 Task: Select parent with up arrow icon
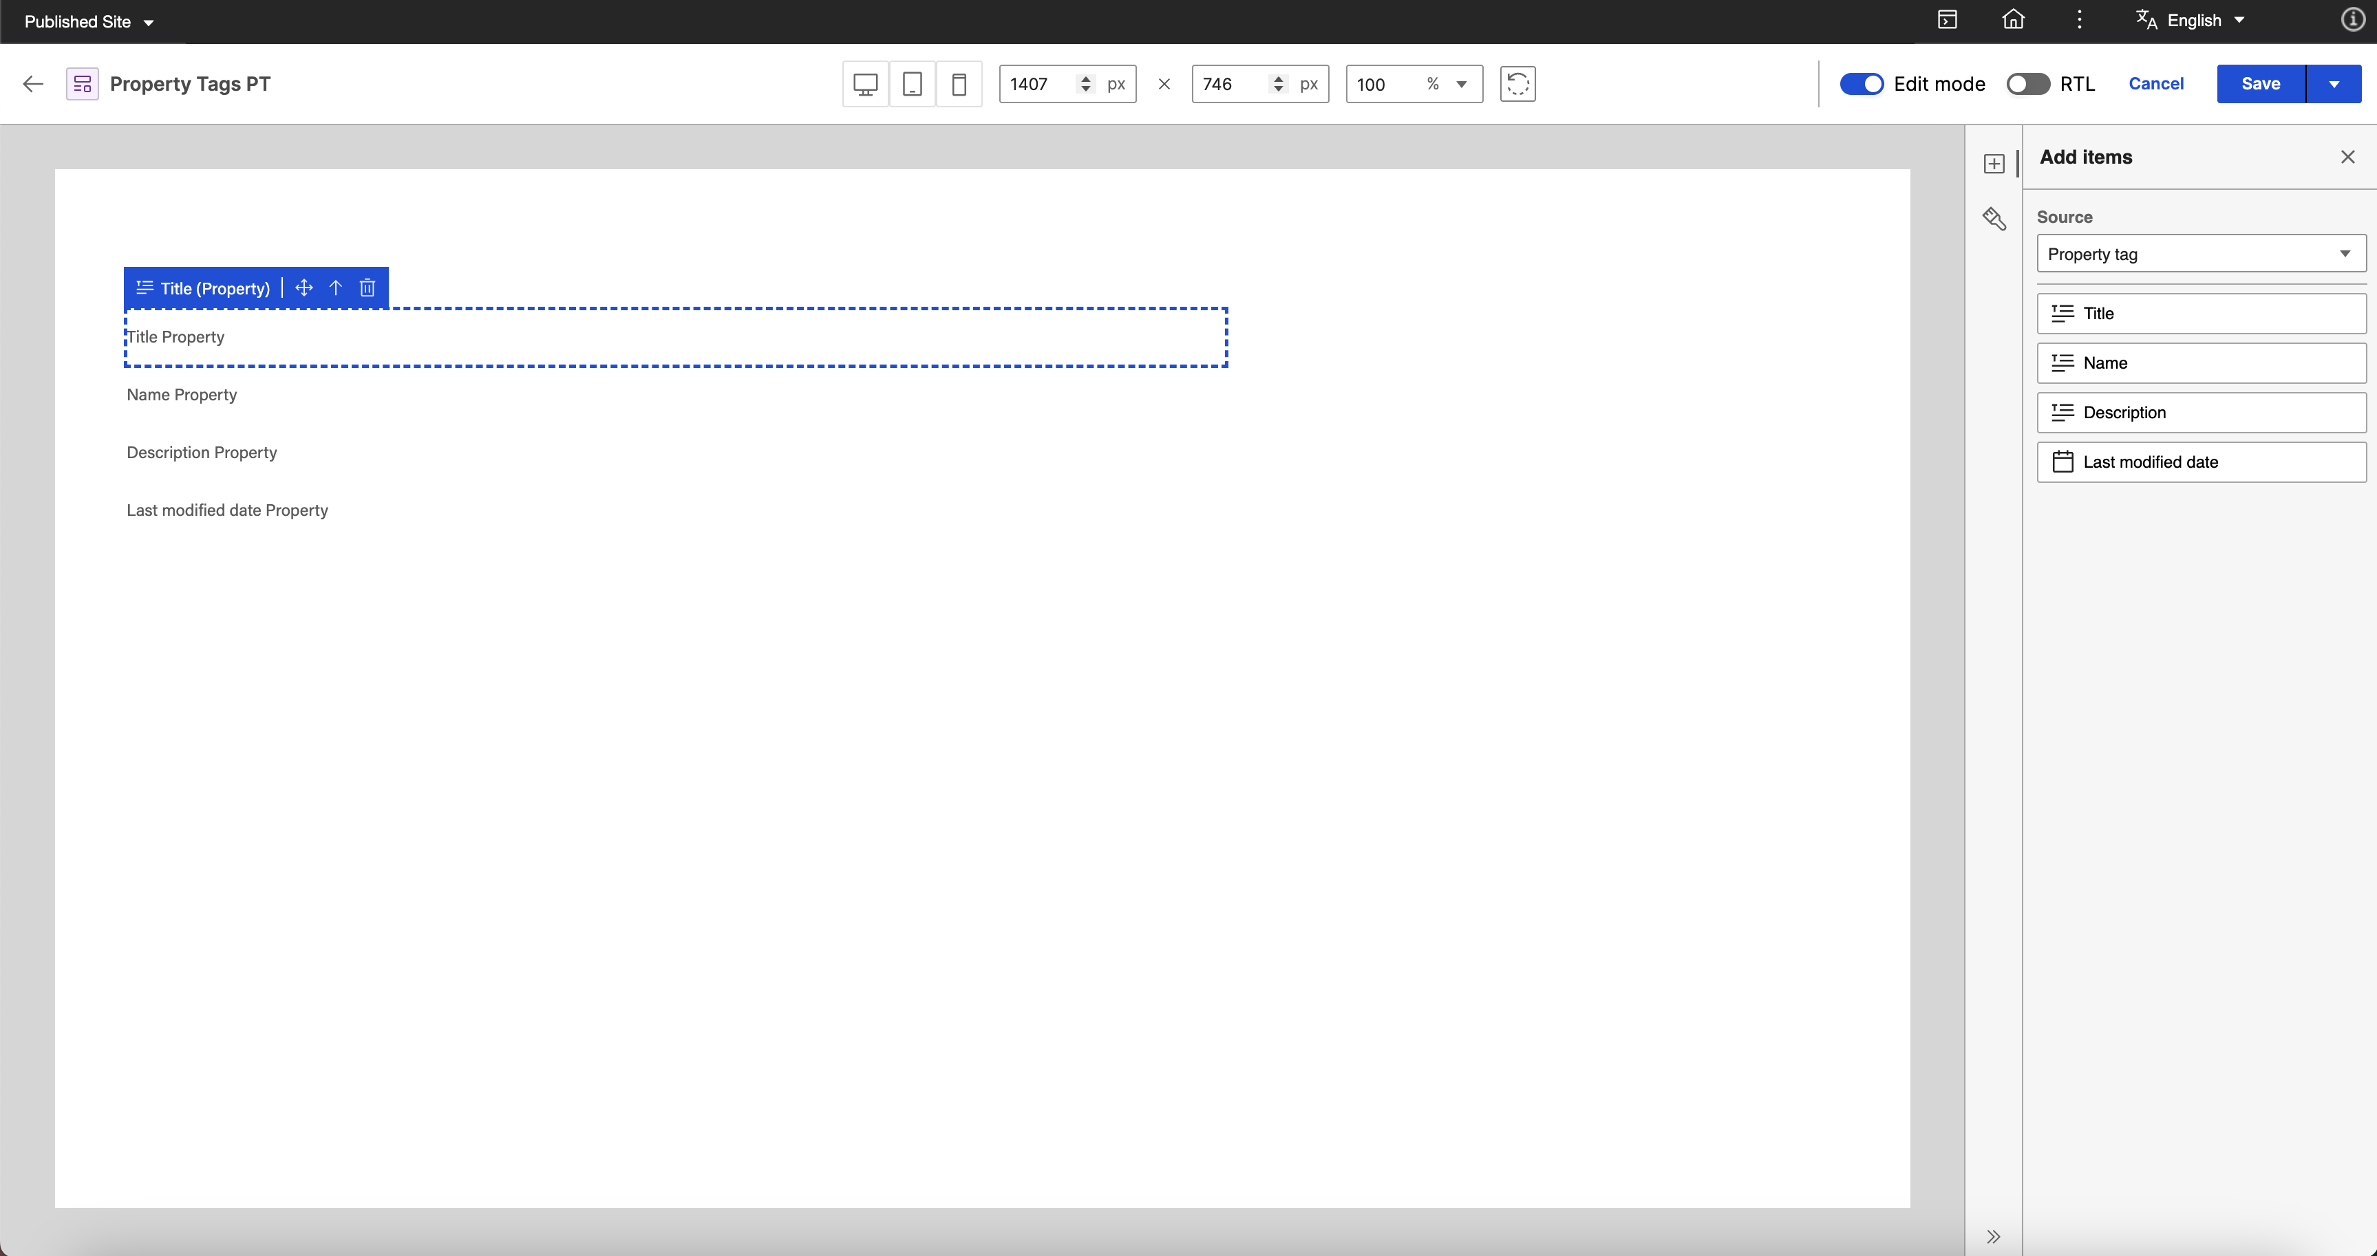tap(336, 288)
